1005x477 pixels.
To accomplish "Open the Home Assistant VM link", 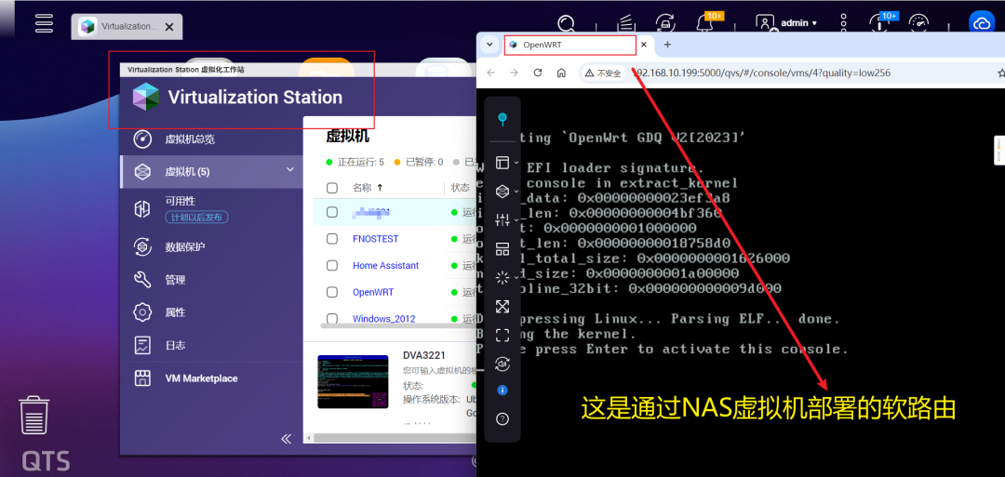I will [x=386, y=265].
